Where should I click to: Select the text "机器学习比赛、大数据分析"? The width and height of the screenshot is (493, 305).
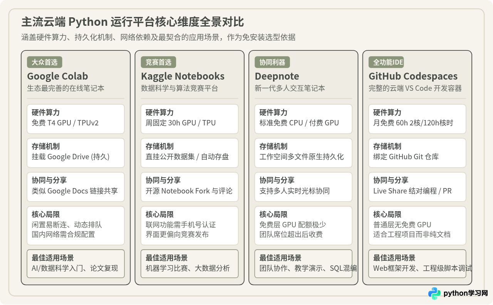point(188,268)
